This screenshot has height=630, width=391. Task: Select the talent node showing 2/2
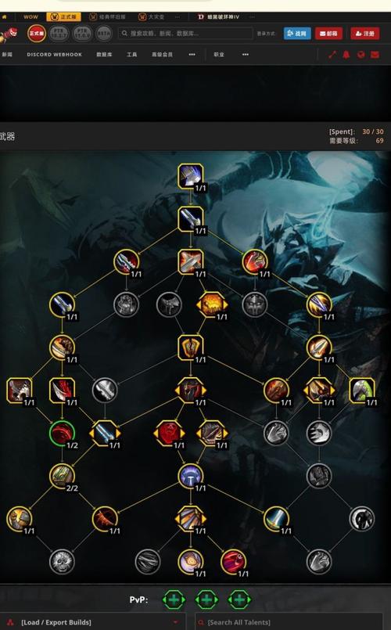coord(63,476)
